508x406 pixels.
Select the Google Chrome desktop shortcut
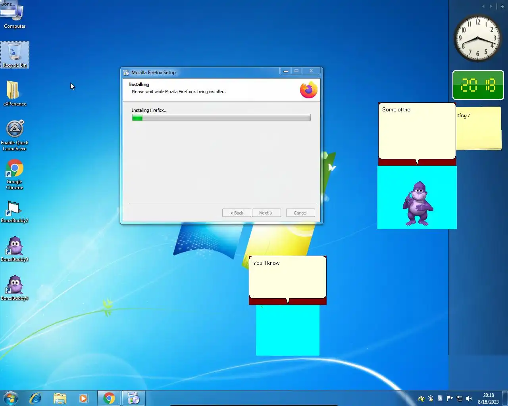tap(15, 174)
